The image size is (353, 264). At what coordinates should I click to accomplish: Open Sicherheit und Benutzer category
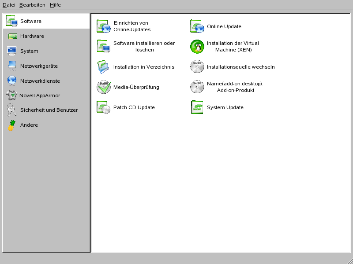(49, 110)
